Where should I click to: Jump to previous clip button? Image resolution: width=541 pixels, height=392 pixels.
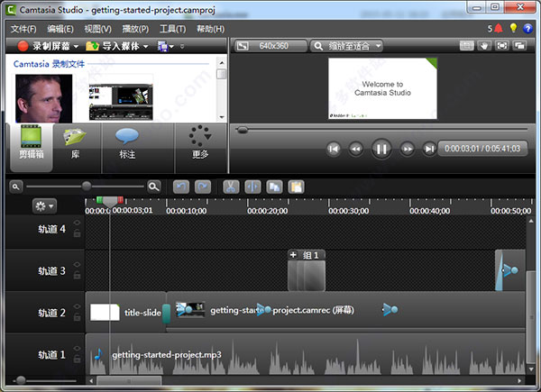coord(334,149)
